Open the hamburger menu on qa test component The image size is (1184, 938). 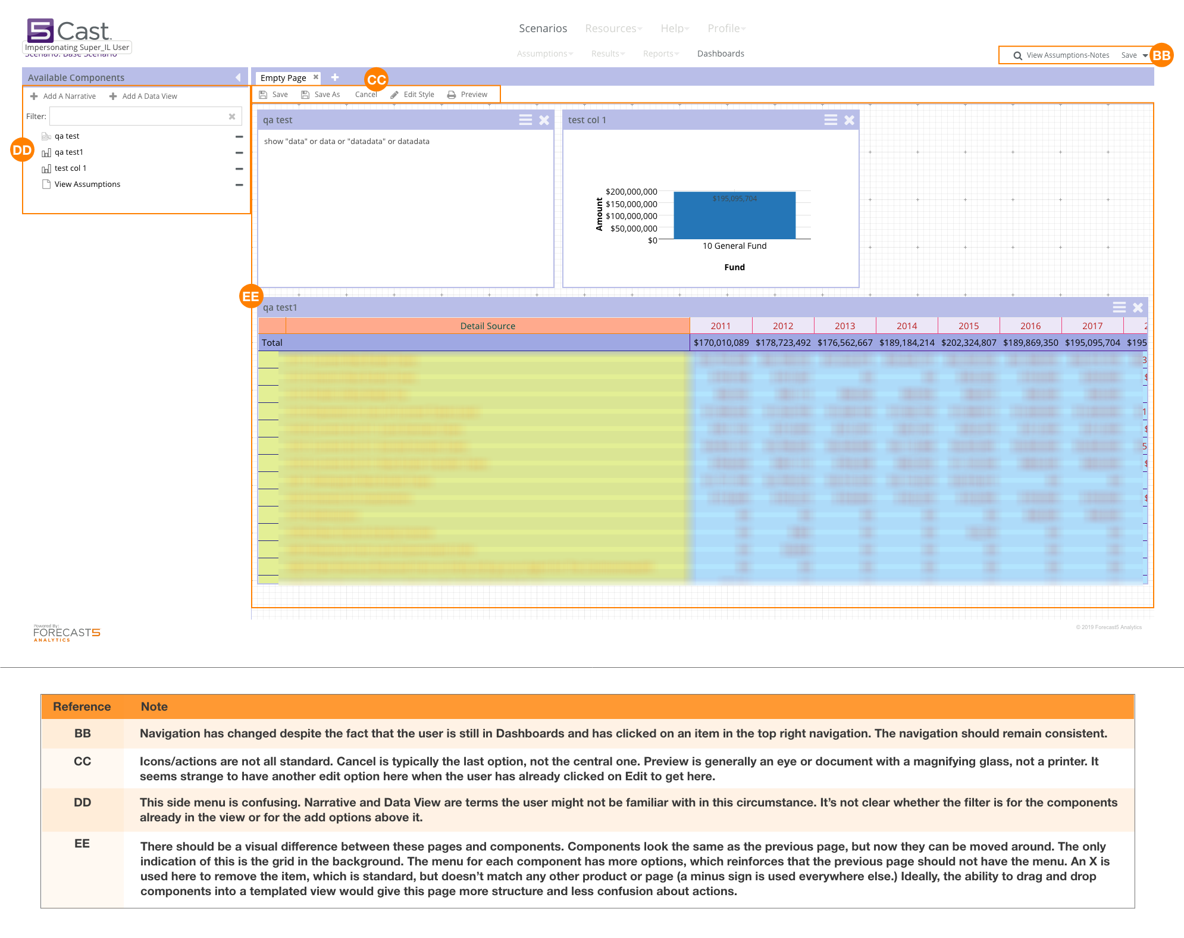pyautogui.click(x=525, y=120)
